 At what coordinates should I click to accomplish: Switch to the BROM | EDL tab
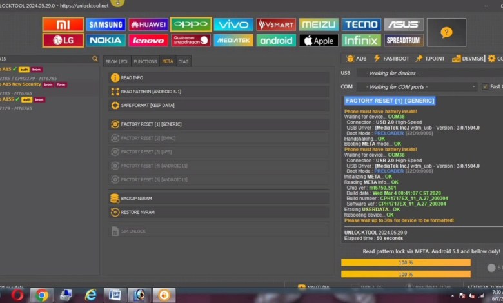[117, 61]
